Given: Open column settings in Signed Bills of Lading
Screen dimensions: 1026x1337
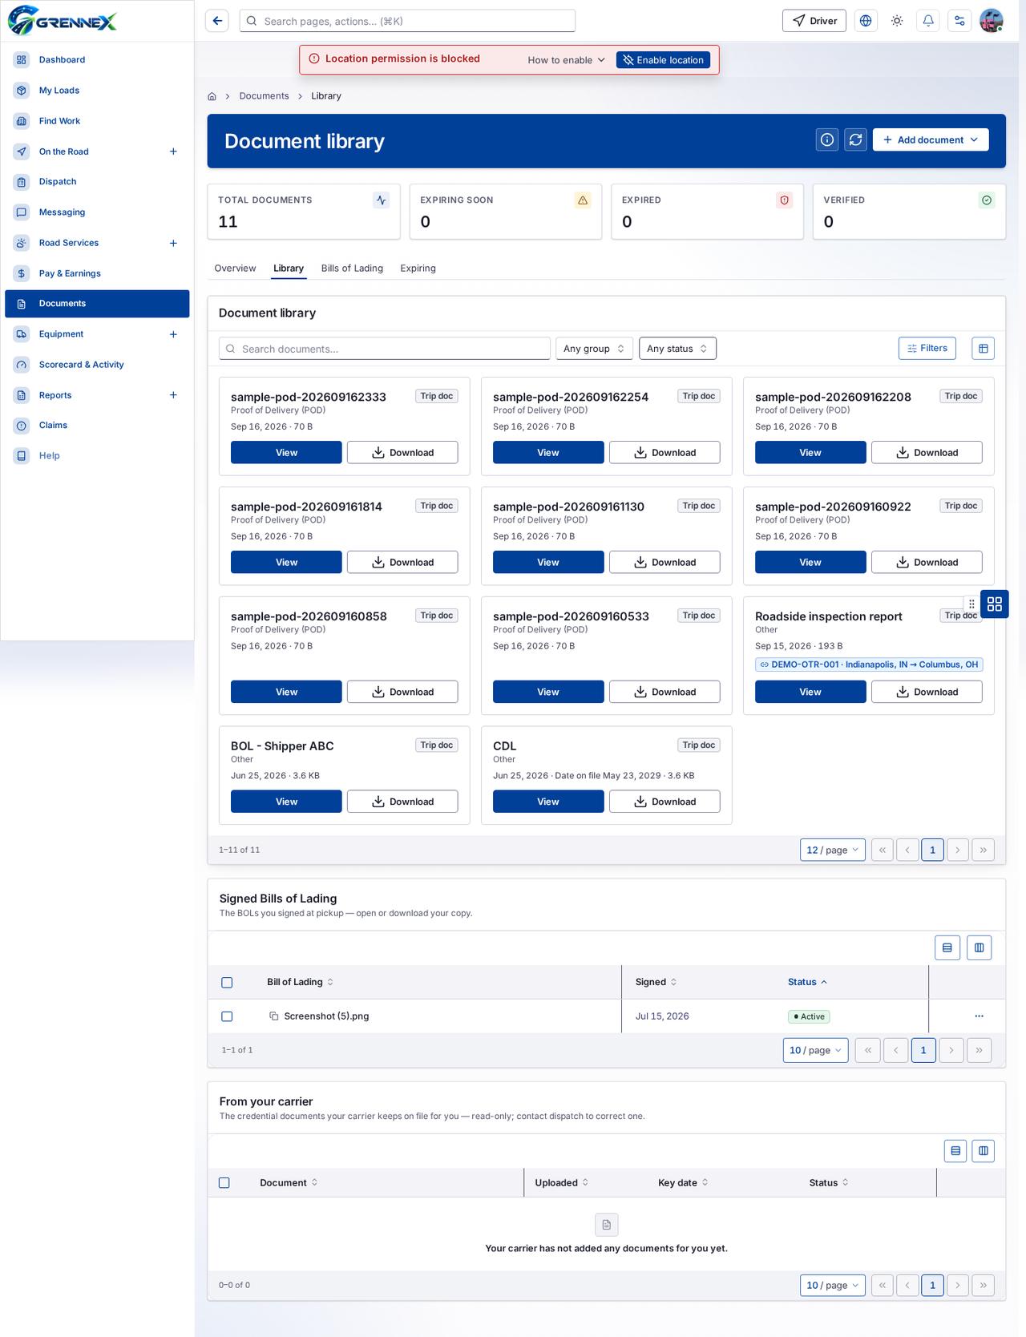Looking at the screenshot, I should point(980,947).
